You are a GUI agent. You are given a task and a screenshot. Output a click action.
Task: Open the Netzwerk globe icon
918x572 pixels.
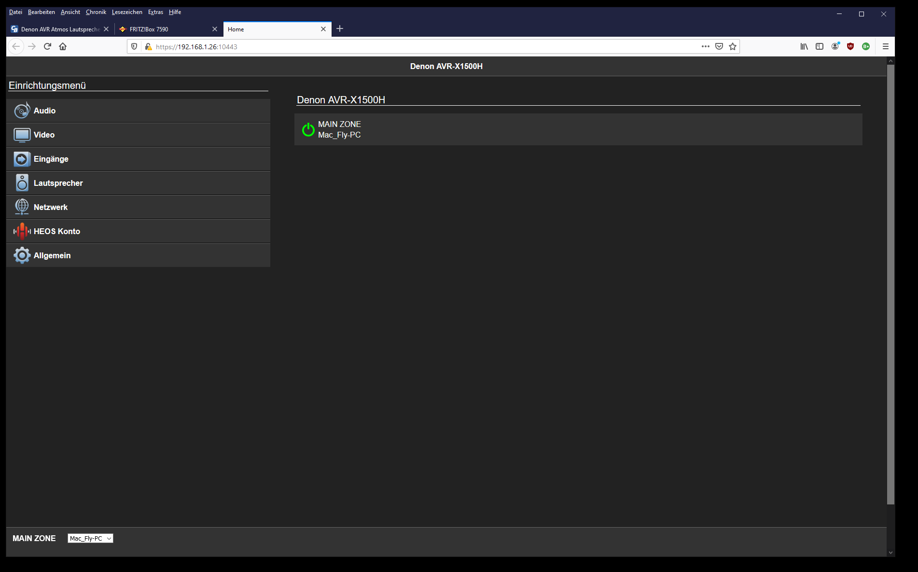click(22, 207)
